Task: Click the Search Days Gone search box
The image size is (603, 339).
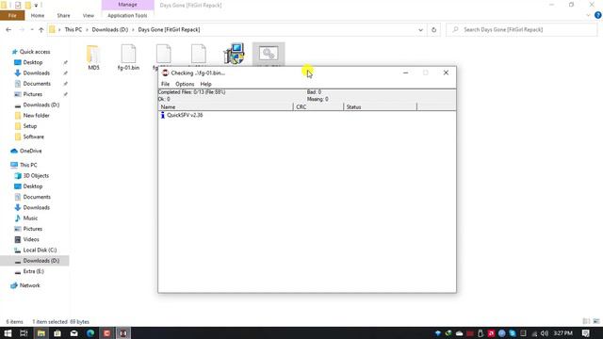Action: point(521,29)
